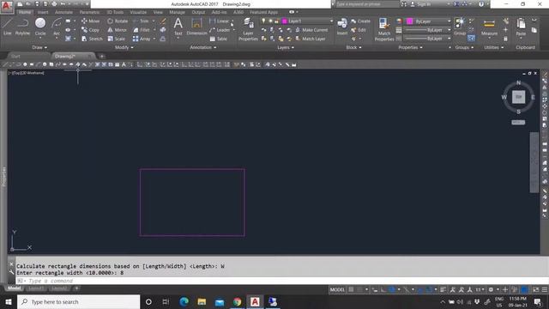This screenshot has height=309, width=549.
Task: Activate the Copy tool
Action: tap(91, 30)
